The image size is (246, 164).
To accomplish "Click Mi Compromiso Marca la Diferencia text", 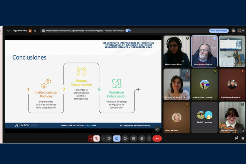I will (135, 126).
